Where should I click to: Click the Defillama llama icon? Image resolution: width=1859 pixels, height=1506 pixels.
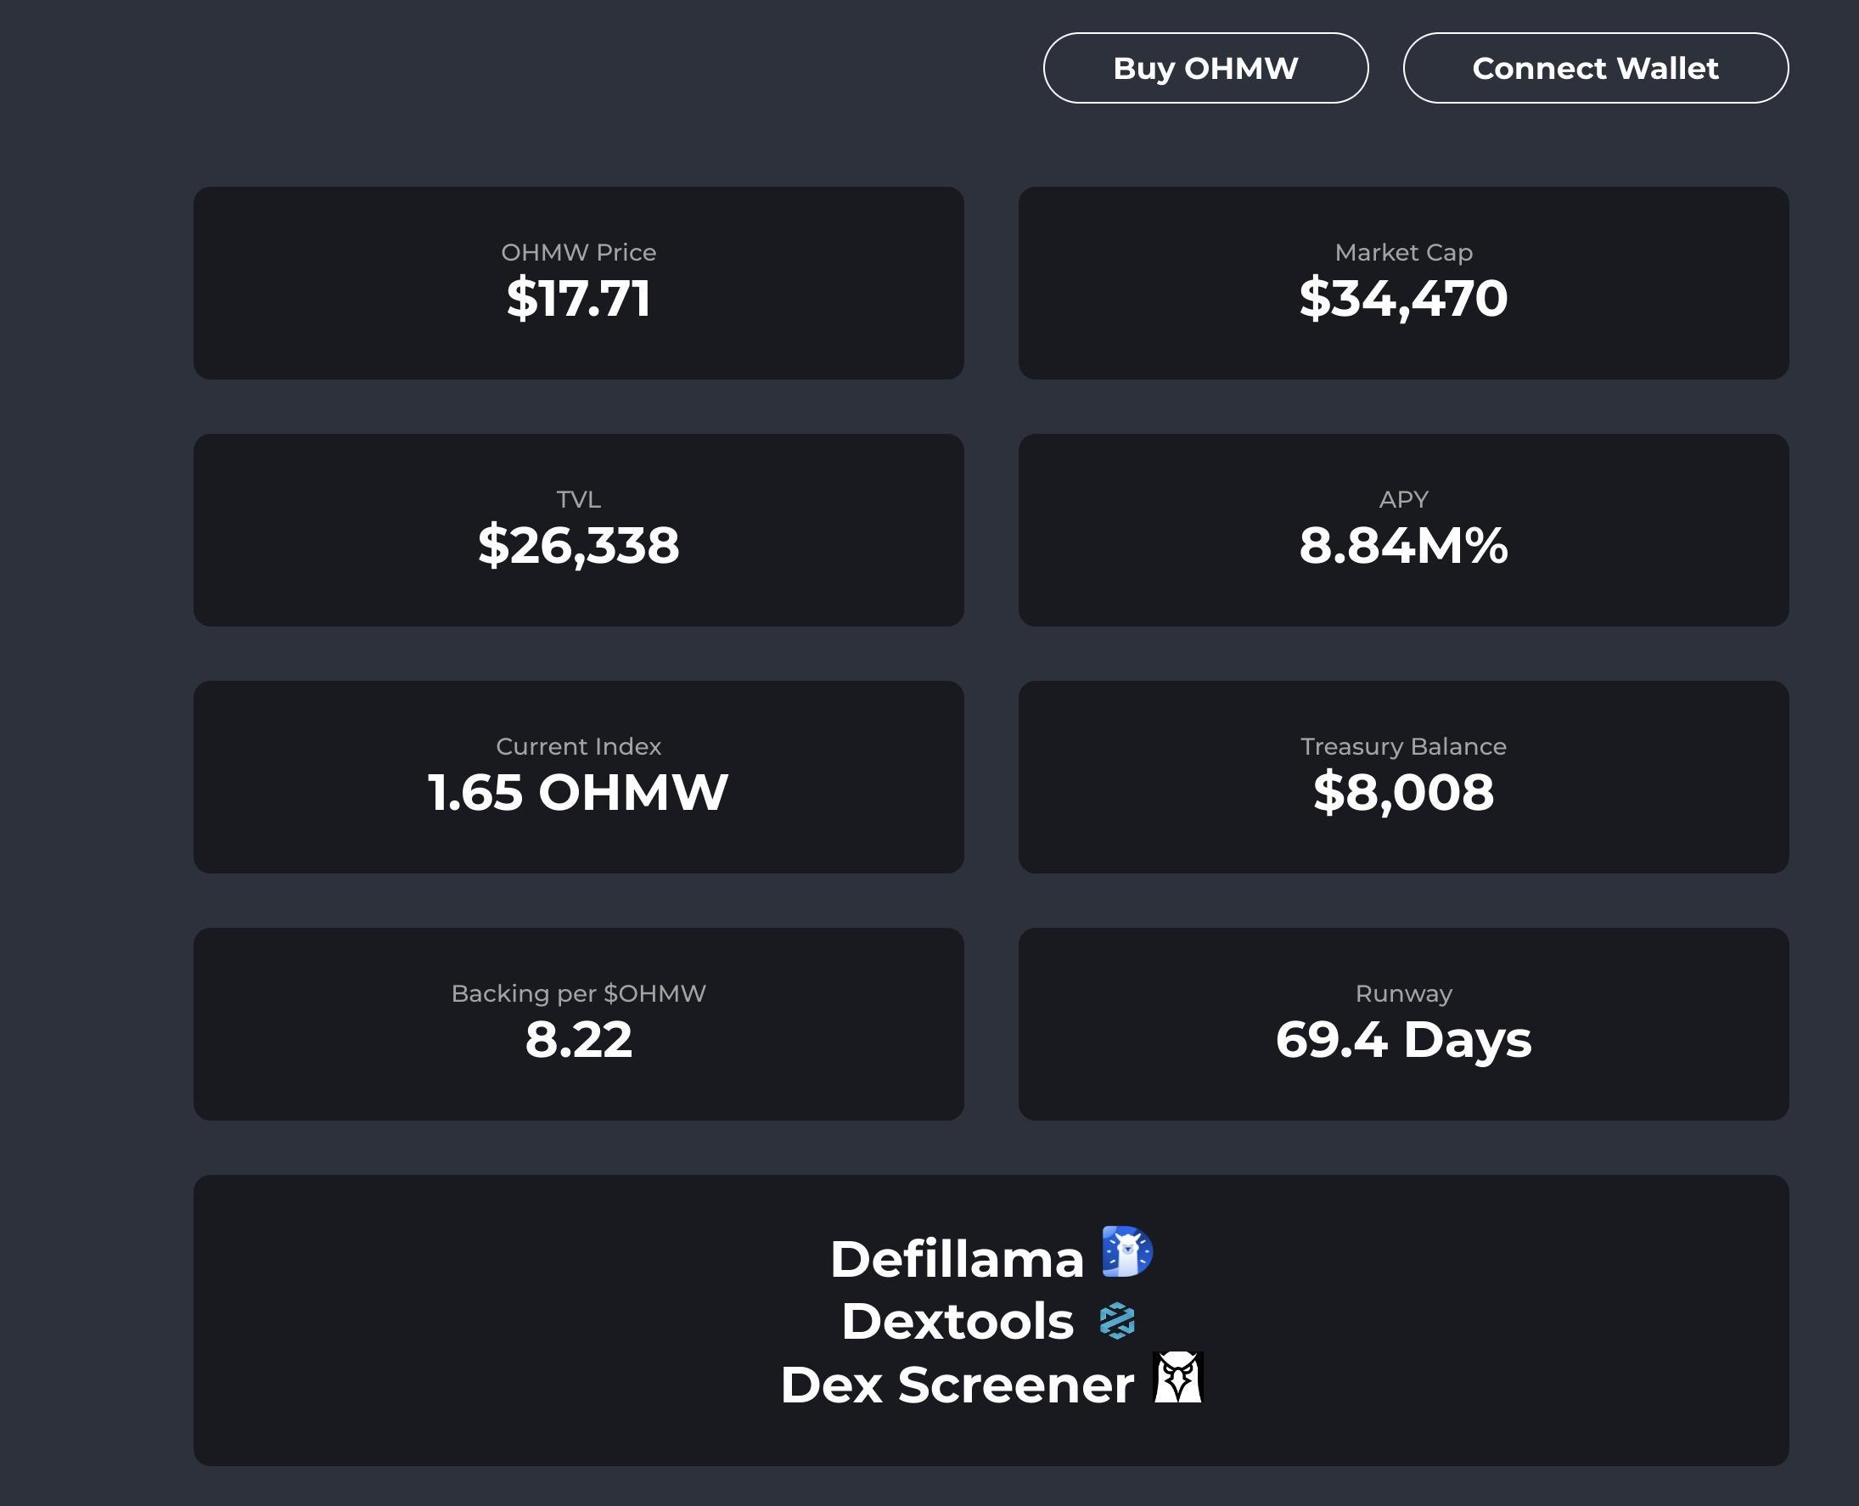click(x=1126, y=1251)
